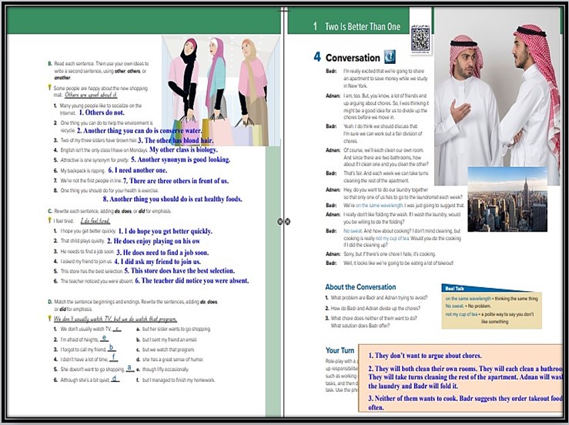Click the answer letter after 'I forgot to call my friend'

(112, 348)
